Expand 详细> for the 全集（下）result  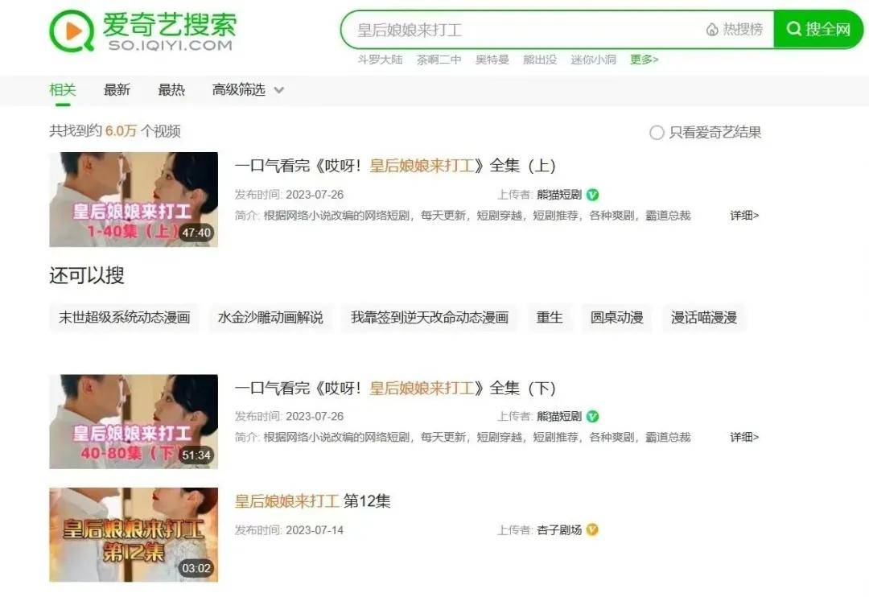(744, 437)
